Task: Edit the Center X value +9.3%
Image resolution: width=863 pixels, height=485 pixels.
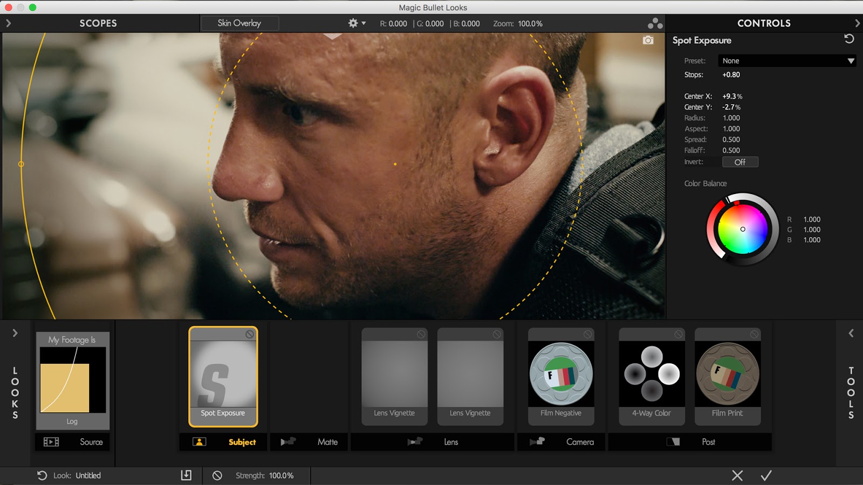Action: tap(732, 96)
